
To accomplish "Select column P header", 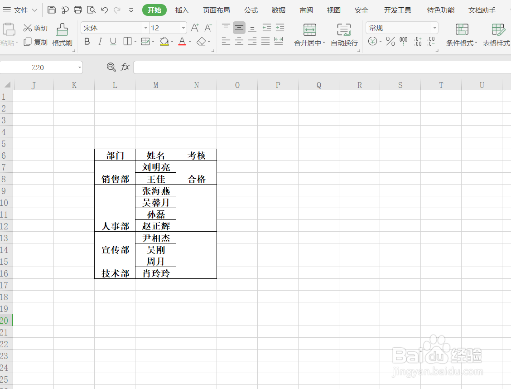I will [x=278, y=85].
